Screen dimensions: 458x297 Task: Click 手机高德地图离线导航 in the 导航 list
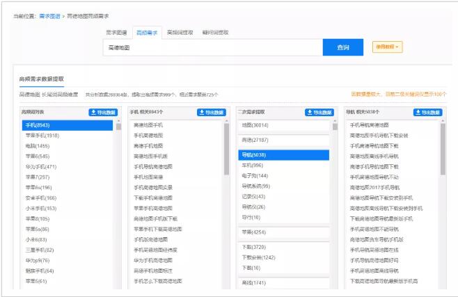coord(374,271)
